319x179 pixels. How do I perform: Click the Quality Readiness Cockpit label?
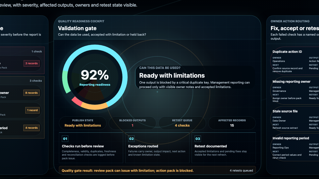[x=81, y=21]
